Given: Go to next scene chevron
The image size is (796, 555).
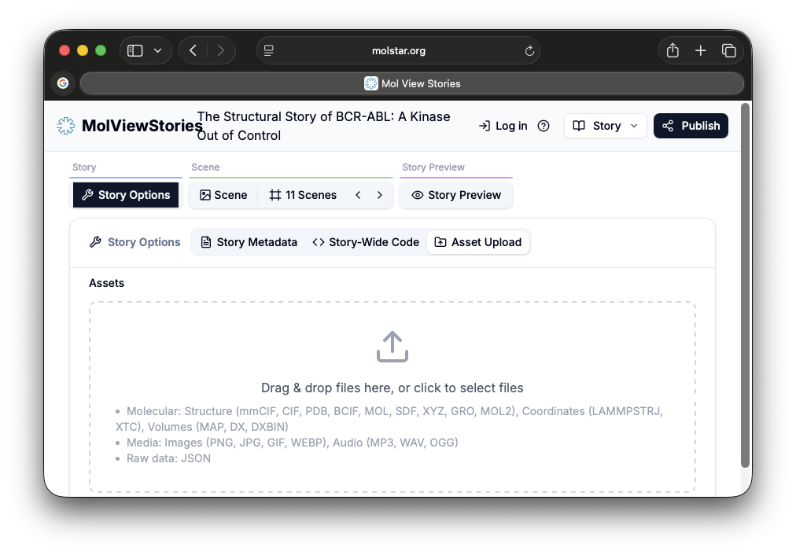Looking at the screenshot, I should (x=380, y=195).
